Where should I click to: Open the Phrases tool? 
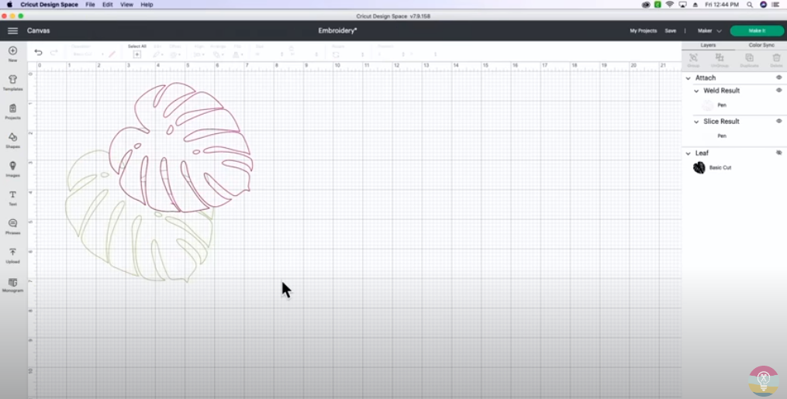[12, 226]
